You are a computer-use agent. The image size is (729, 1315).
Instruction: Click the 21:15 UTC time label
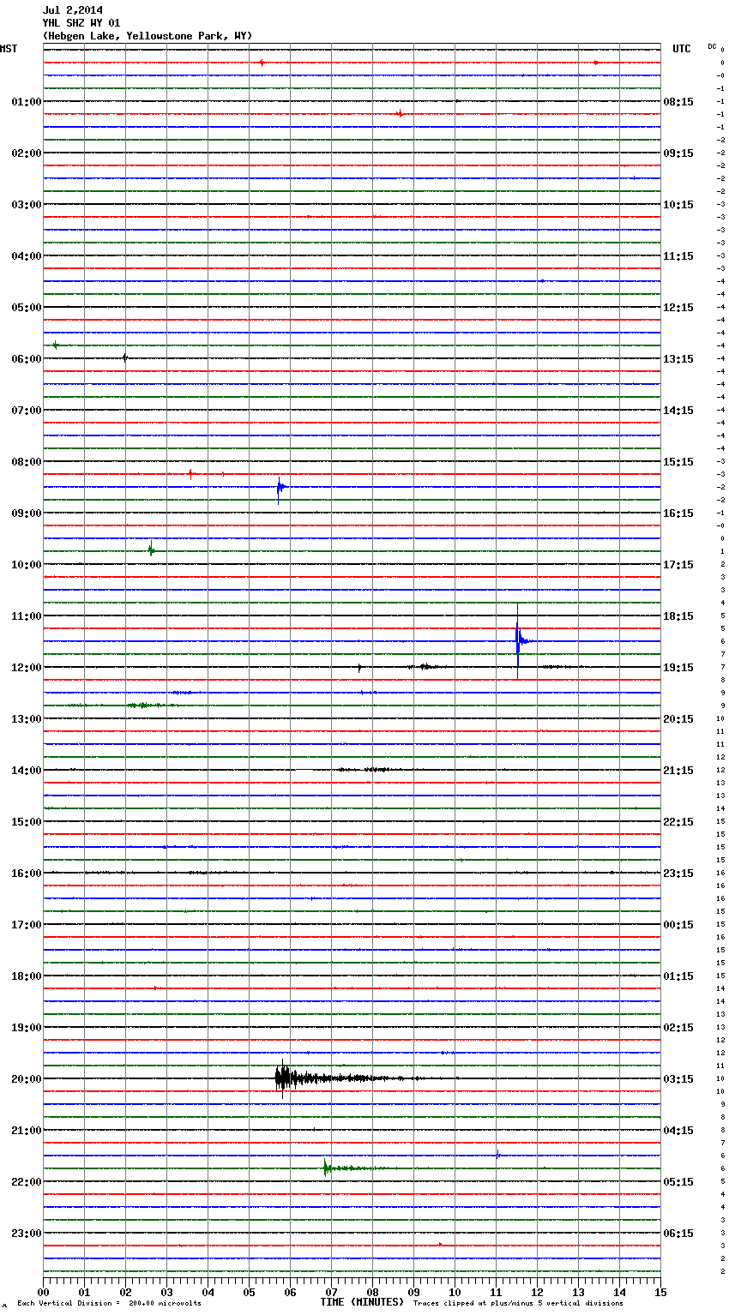678,770
